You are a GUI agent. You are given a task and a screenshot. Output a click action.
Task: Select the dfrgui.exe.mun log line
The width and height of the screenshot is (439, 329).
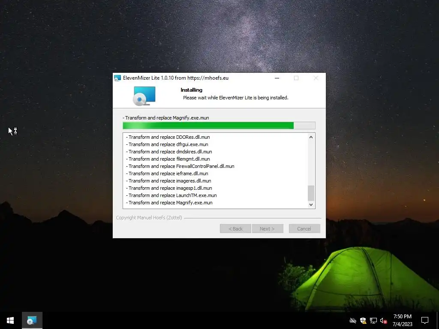(167, 144)
